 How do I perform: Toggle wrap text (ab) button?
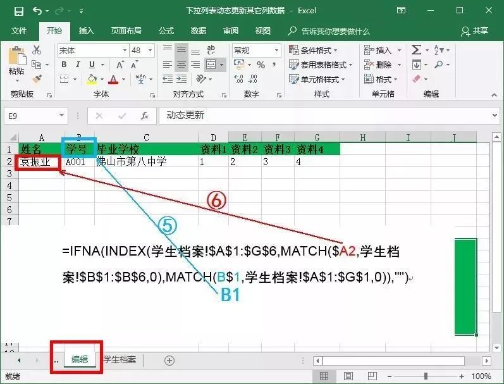211,49
